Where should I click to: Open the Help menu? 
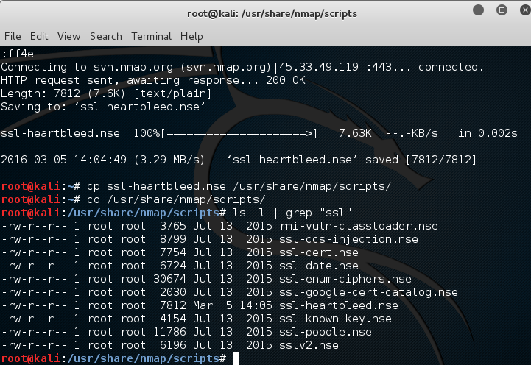191,36
